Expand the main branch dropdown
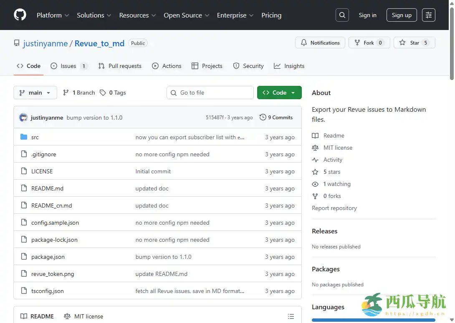 tap(35, 93)
